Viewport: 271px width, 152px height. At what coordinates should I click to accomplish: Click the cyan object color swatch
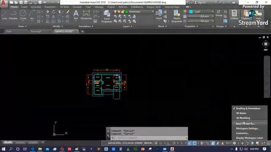pos(191,11)
